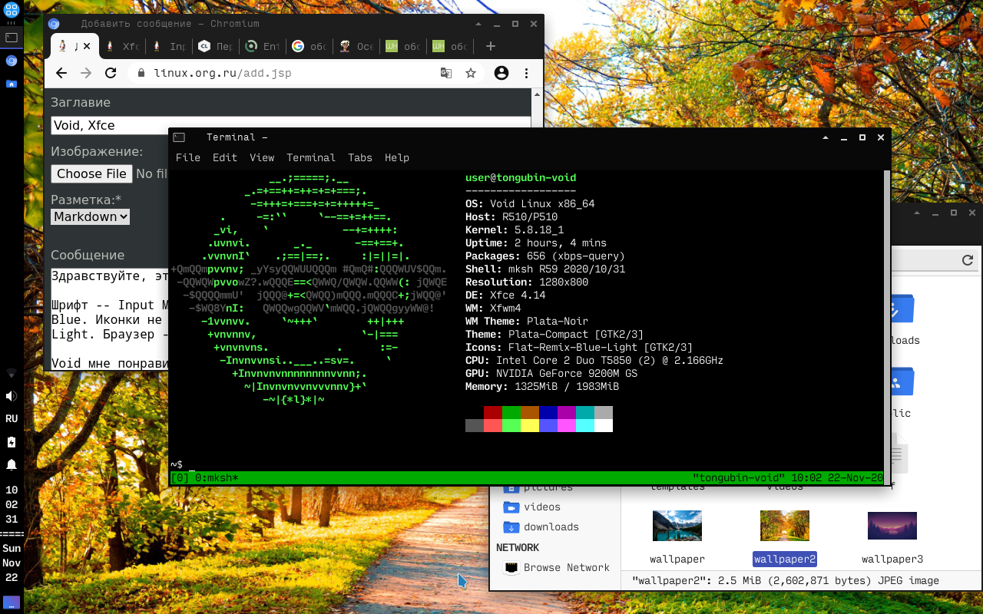The image size is (983, 614).
Task: Open the downloads folder in sidebar
Action: [541, 527]
